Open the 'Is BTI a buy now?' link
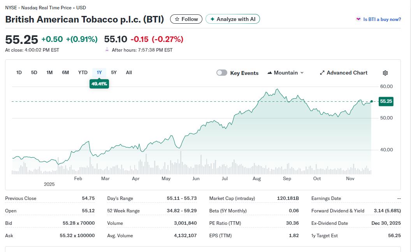This screenshot has width=411, height=252. (382, 19)
